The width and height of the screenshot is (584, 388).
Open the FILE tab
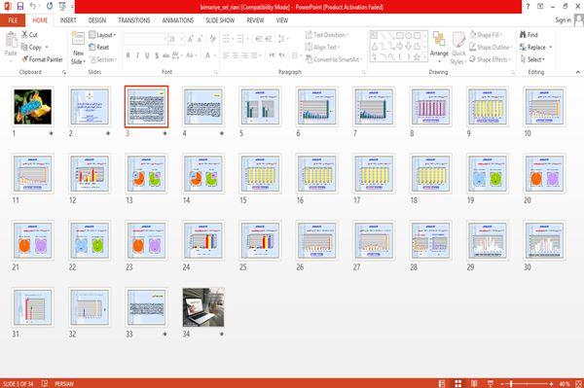point(13,20)
